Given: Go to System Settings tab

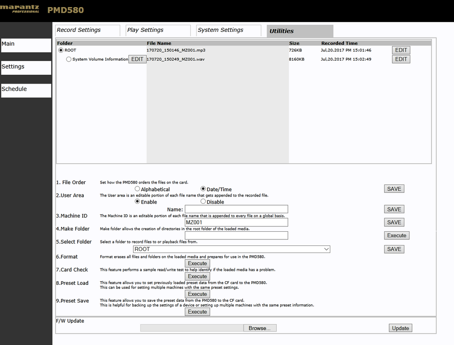Looking at the screenshot, I should 229,31.
